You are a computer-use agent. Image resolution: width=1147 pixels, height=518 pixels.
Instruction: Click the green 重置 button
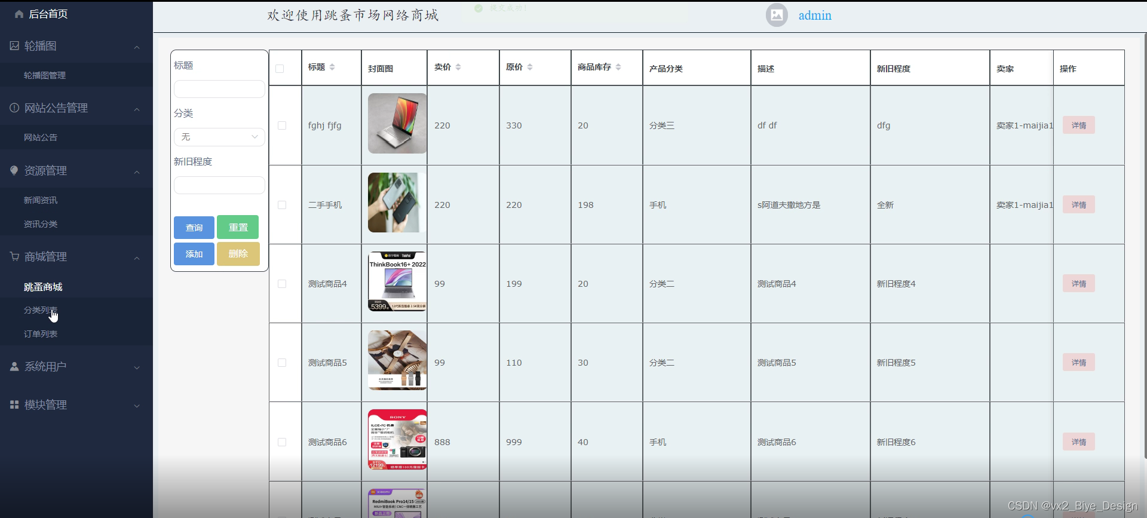click(x=238, y=227)
